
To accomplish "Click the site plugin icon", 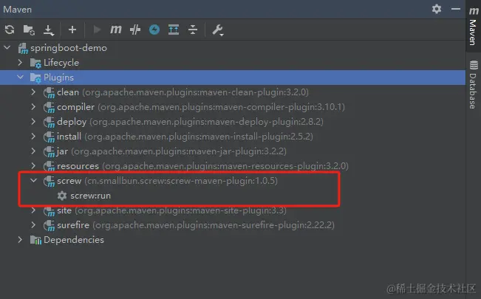I will click(x=49, y=211).
